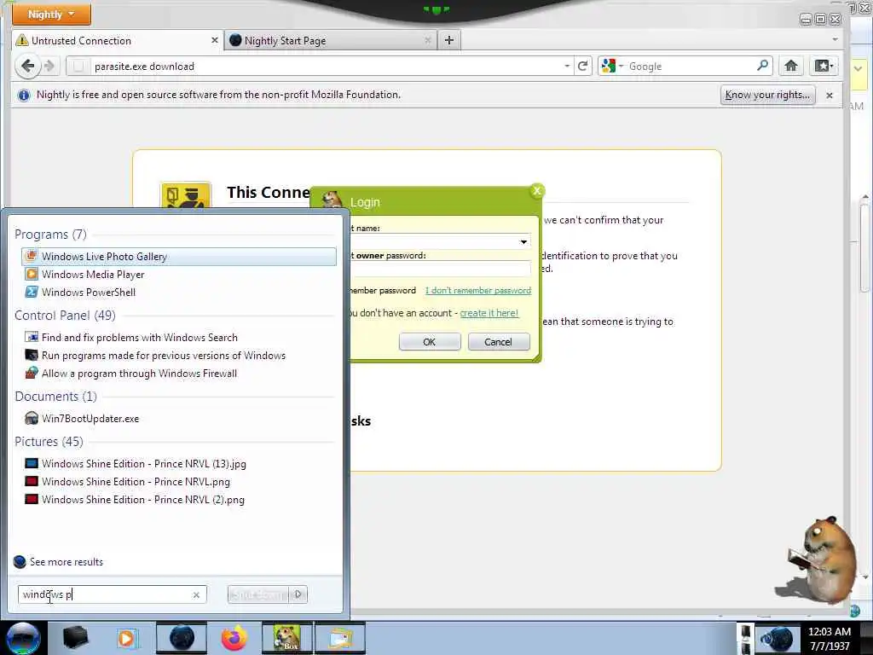The image size is (873, 655).
Task: Click the Windows Start orb
Action: 23,639
